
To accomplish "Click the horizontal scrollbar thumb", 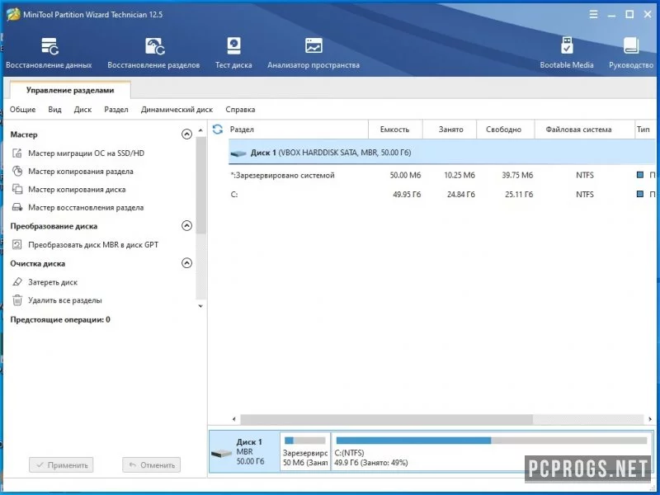I will tap(386, 419).
